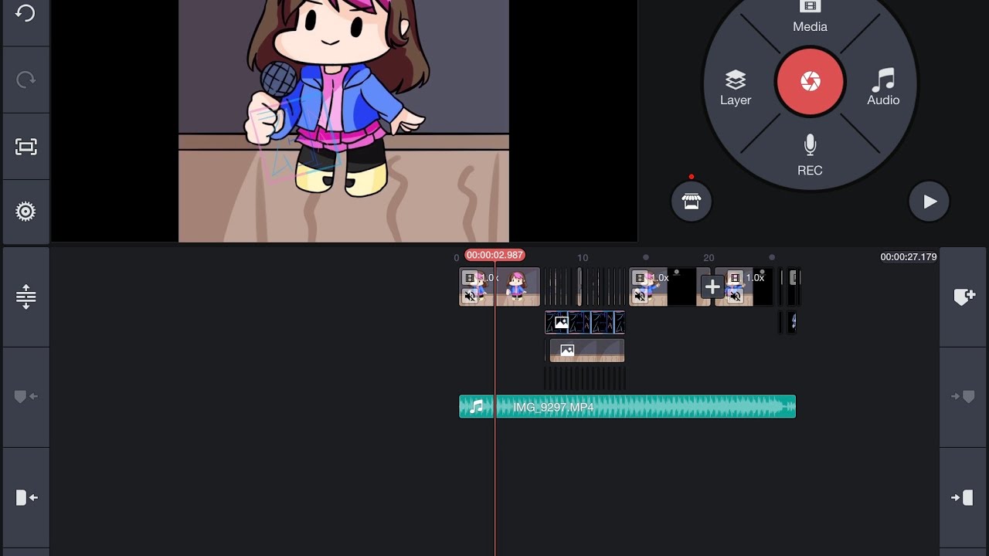Select the standing character thumbnail in first clip
Viewport: 989px width, 556px height.
516,286
